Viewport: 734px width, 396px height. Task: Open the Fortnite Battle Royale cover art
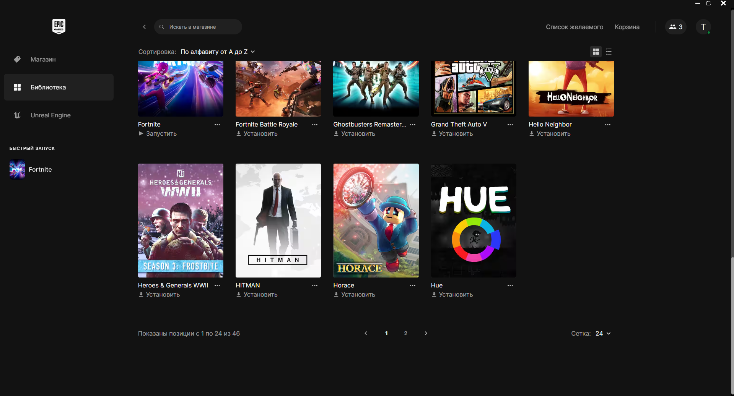pos(278,89)
